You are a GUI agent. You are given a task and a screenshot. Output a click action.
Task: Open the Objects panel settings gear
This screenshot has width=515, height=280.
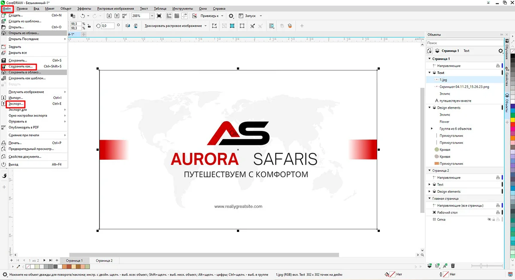point(500,51)
